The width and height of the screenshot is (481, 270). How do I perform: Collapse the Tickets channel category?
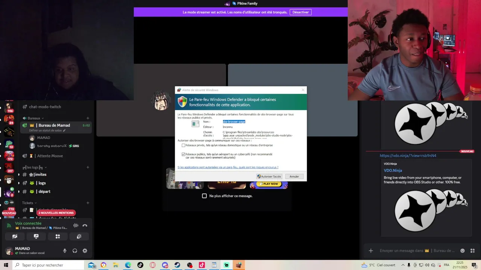[x=30, y=203]
